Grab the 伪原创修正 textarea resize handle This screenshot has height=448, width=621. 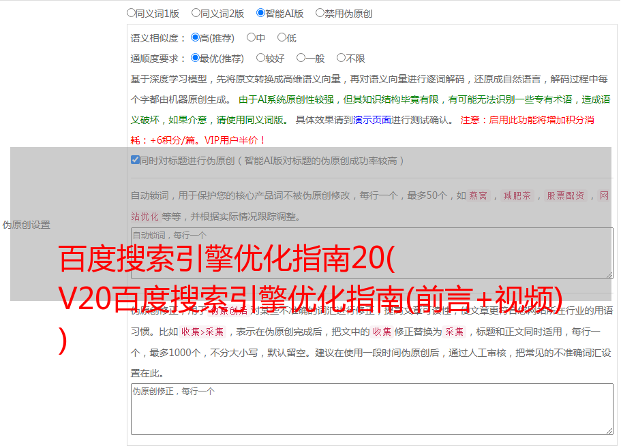pos(609,431)
